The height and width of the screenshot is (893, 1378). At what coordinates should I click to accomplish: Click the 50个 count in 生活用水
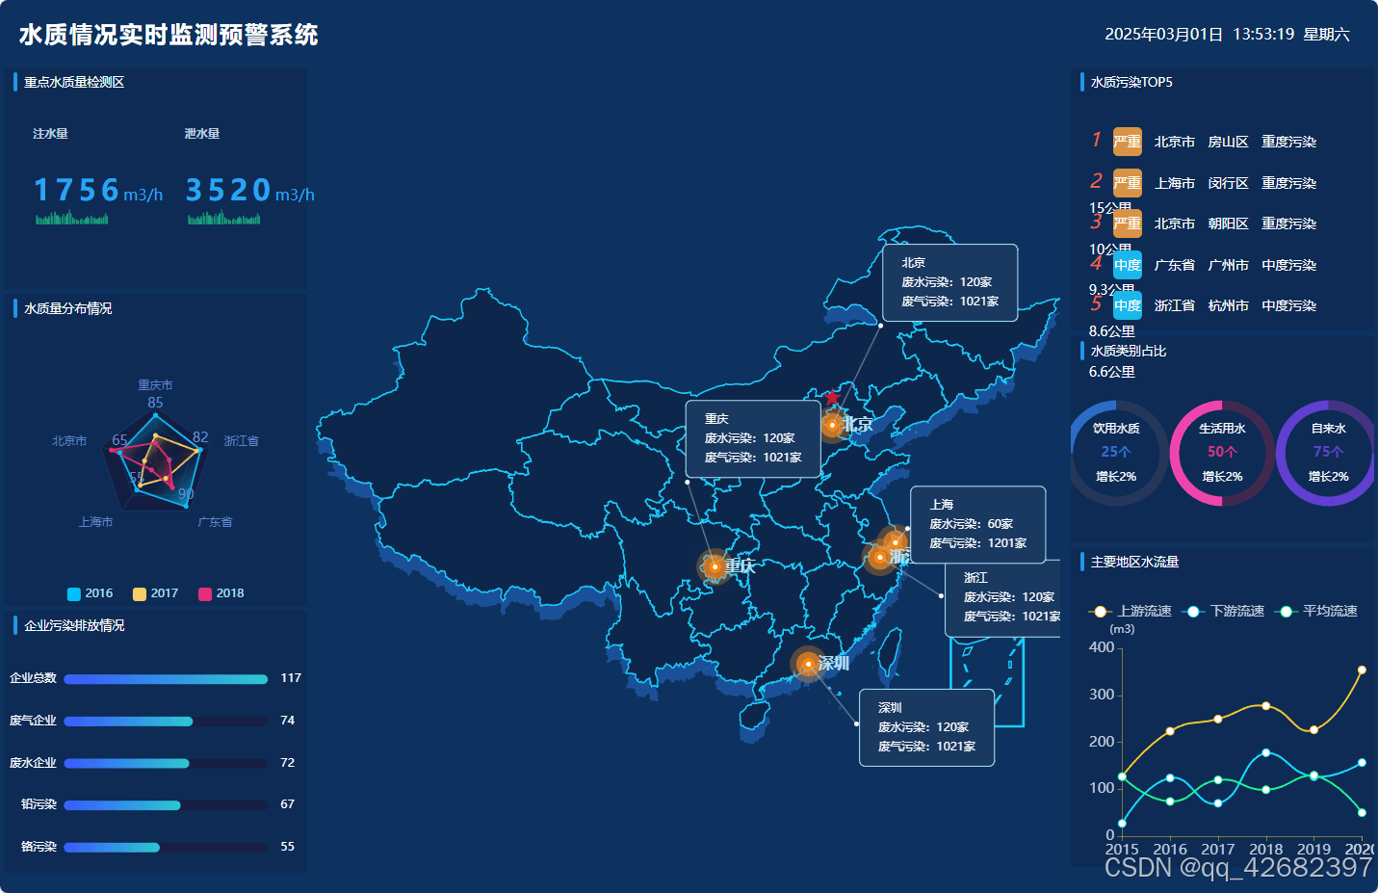click(1222, 452)
